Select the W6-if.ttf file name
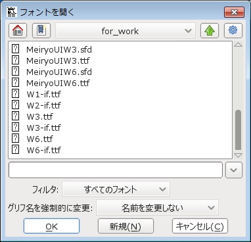The width and height of the screenshot is (251, 242). 43,150
